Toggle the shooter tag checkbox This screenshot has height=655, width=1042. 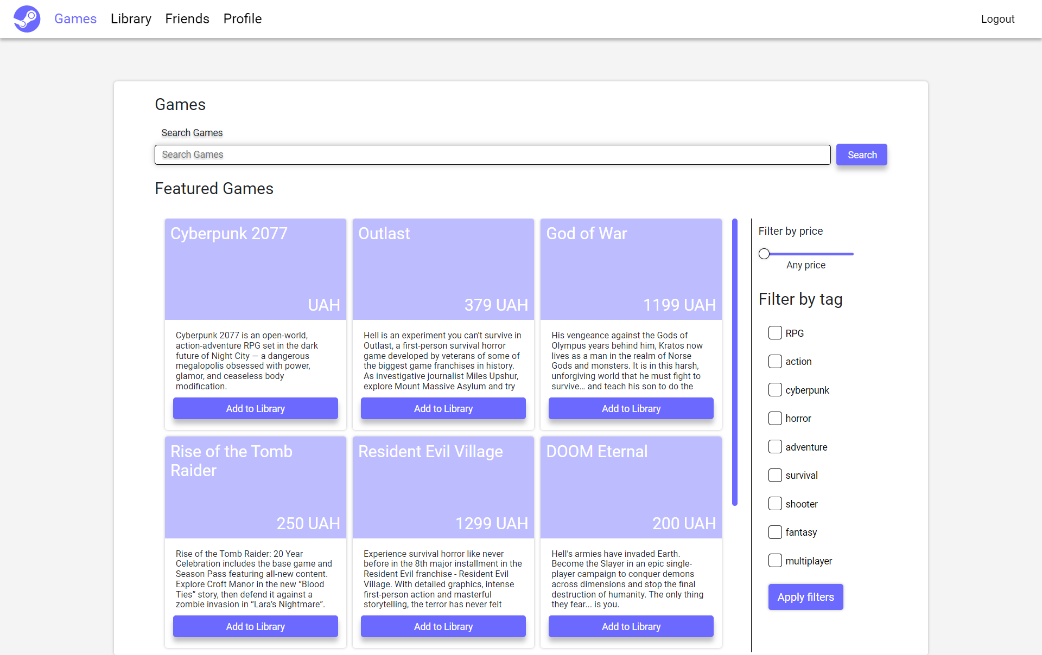[775, 504]
